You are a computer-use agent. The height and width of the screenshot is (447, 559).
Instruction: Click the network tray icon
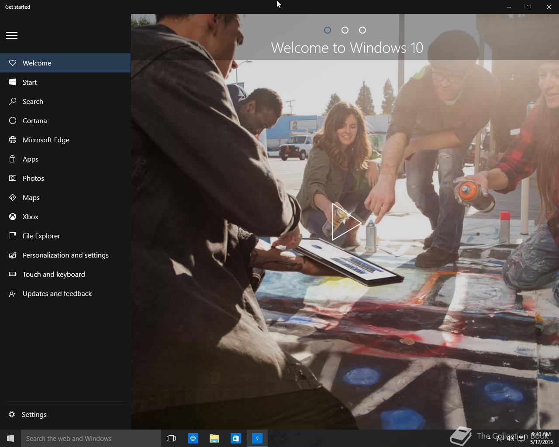(x=500, y=438)
